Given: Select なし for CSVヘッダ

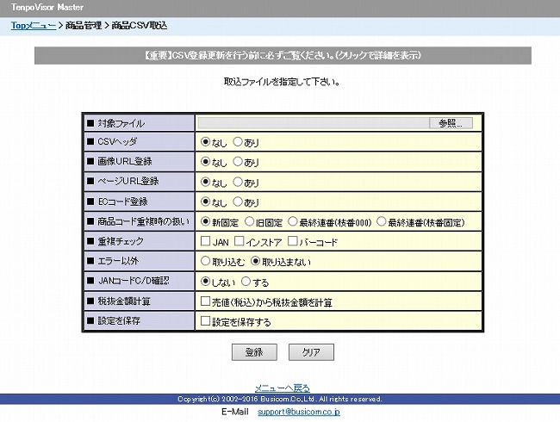Looking at the screenshot, I should click(x=205, y=142).
